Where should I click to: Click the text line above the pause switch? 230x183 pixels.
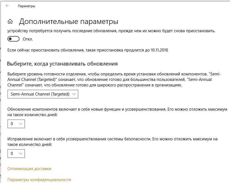(111, 31)
